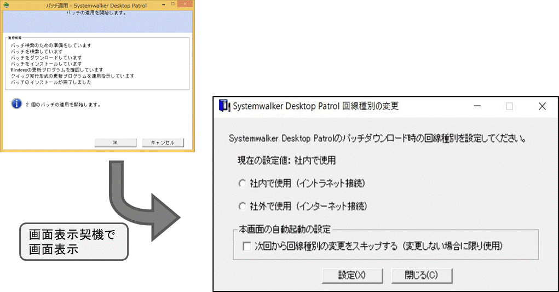559x292 pixels.
Task: Select the パッチをダウンロードしています progress line
Action: click(46, 58)
